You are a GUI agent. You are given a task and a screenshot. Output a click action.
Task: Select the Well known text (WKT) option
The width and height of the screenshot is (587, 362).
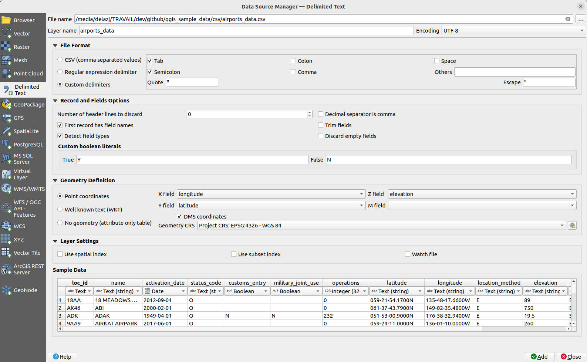60,210
